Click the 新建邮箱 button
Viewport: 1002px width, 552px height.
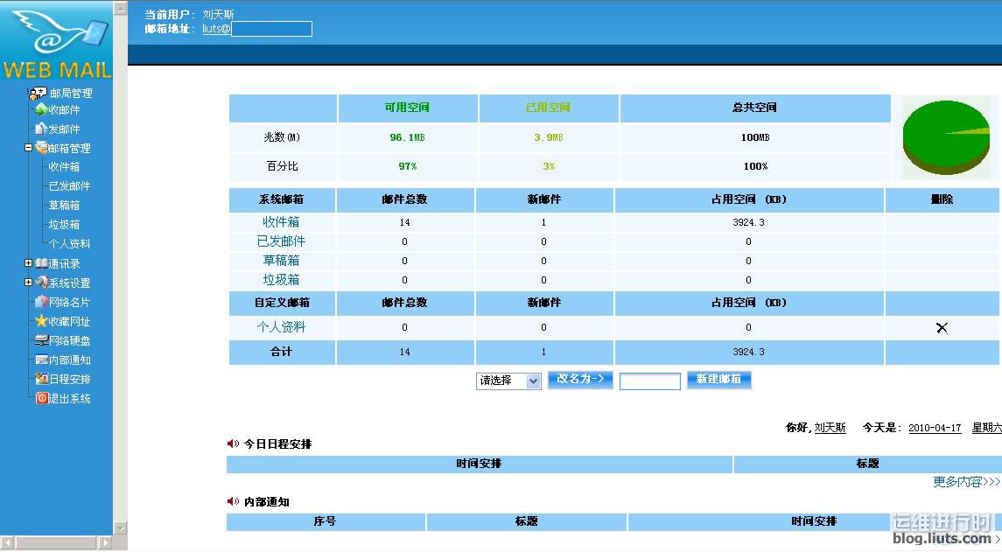pyautogui.click(x=718, y=380)
